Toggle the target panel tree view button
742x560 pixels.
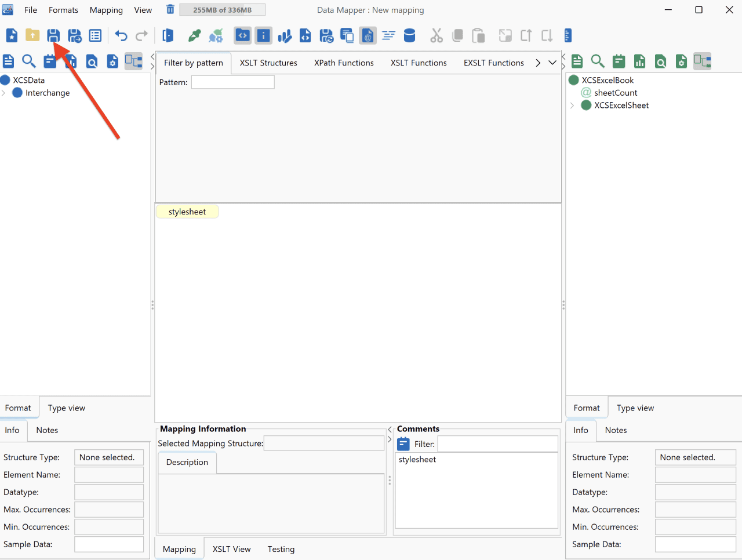(x=703, y=61)
